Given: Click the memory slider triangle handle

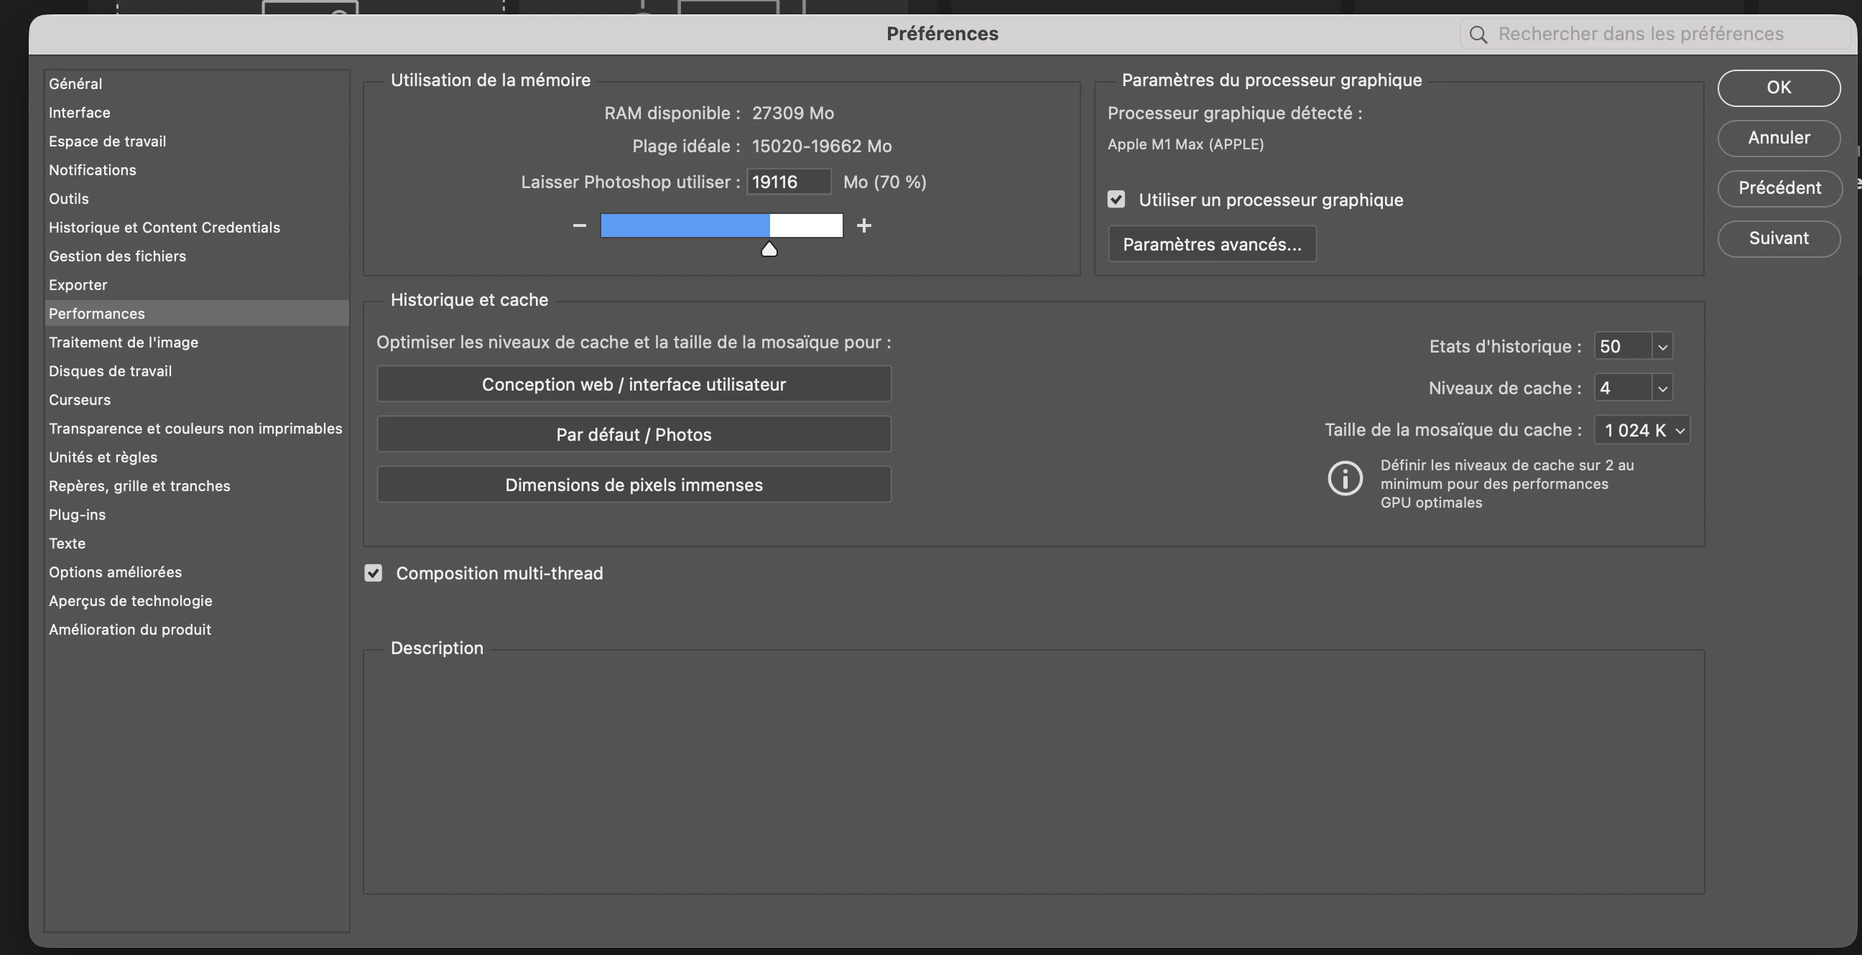Looking at the screenshot, I should pyautogui.click(x=769, y=249).
